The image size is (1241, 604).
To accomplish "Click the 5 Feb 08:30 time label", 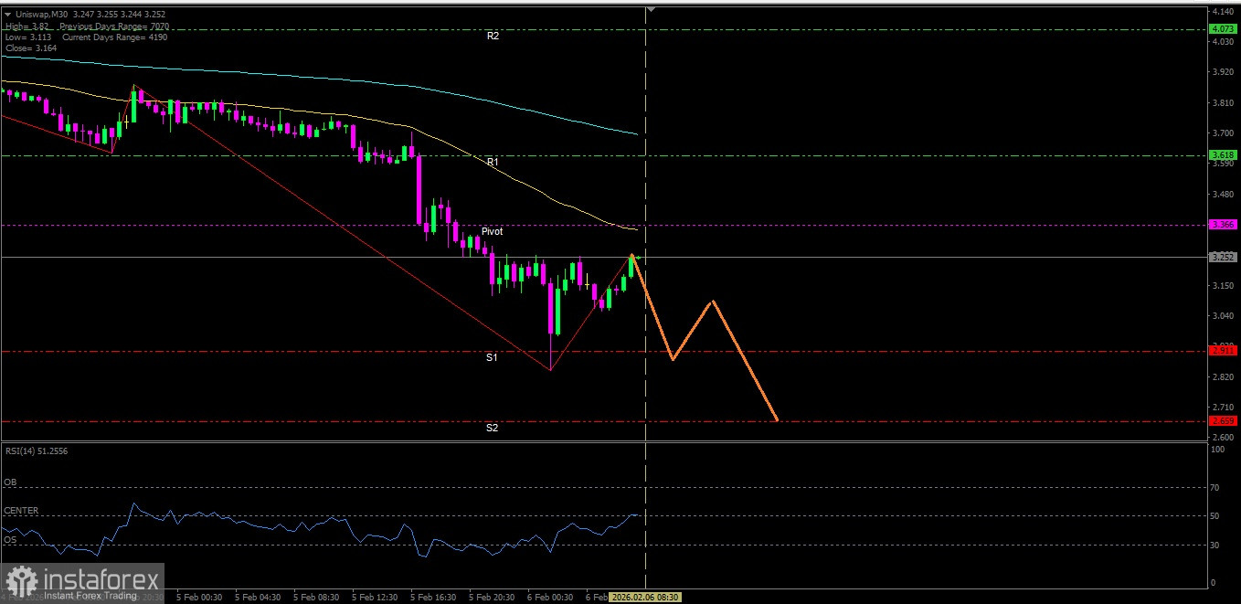I will [316, 597].
